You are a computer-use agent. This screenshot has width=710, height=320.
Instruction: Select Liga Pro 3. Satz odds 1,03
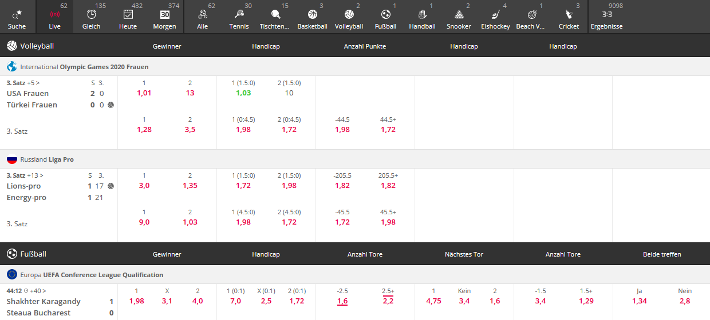(190, 222)
